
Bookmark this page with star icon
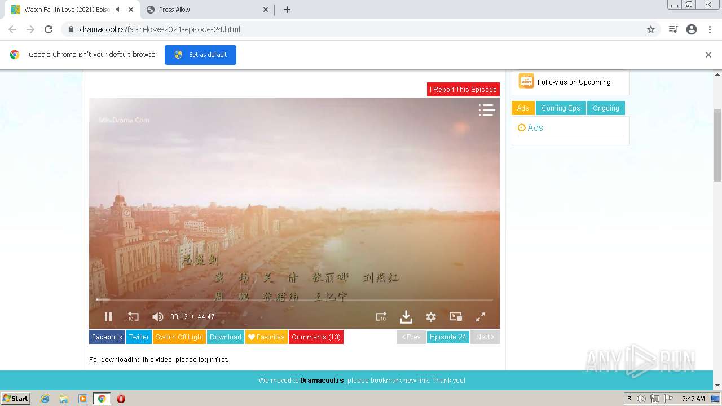point(651,29)
